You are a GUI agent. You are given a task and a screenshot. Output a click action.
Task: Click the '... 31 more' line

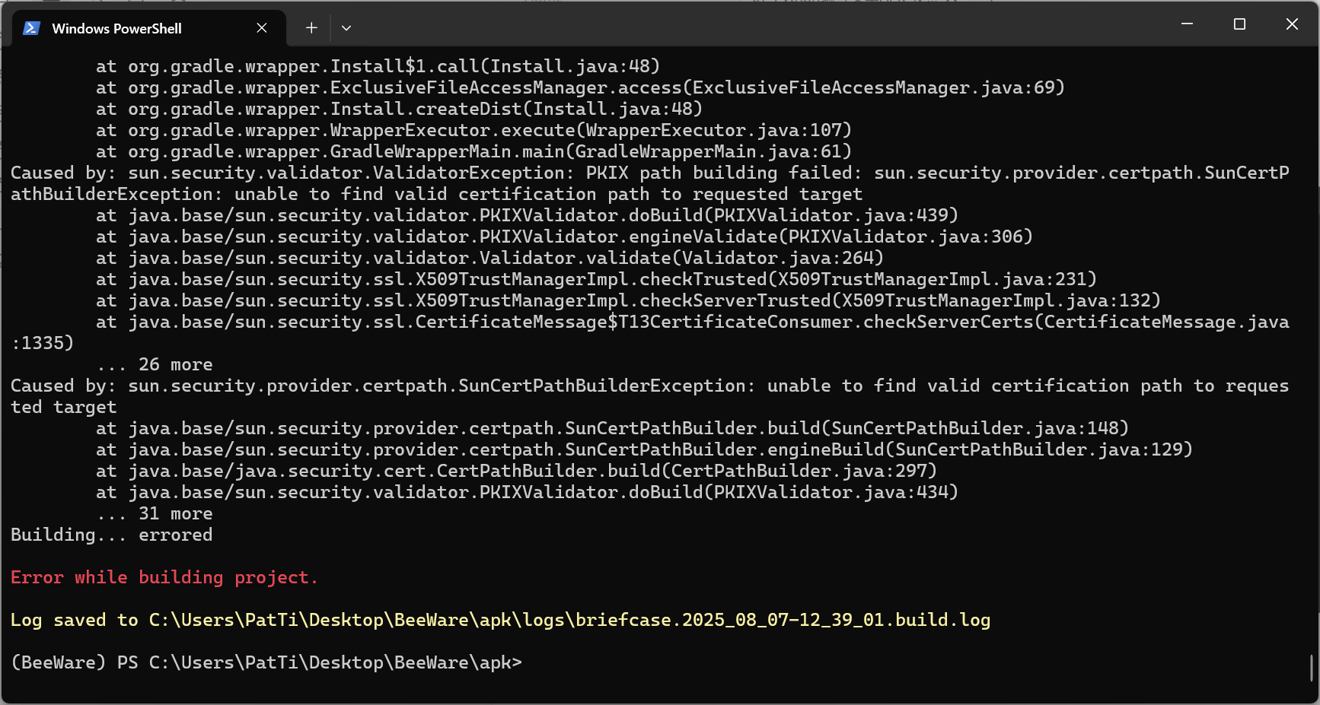[155, 513]
